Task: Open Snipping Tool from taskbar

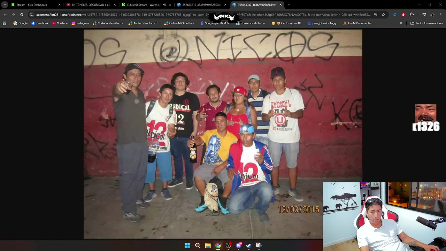Action: pos(259,245)
